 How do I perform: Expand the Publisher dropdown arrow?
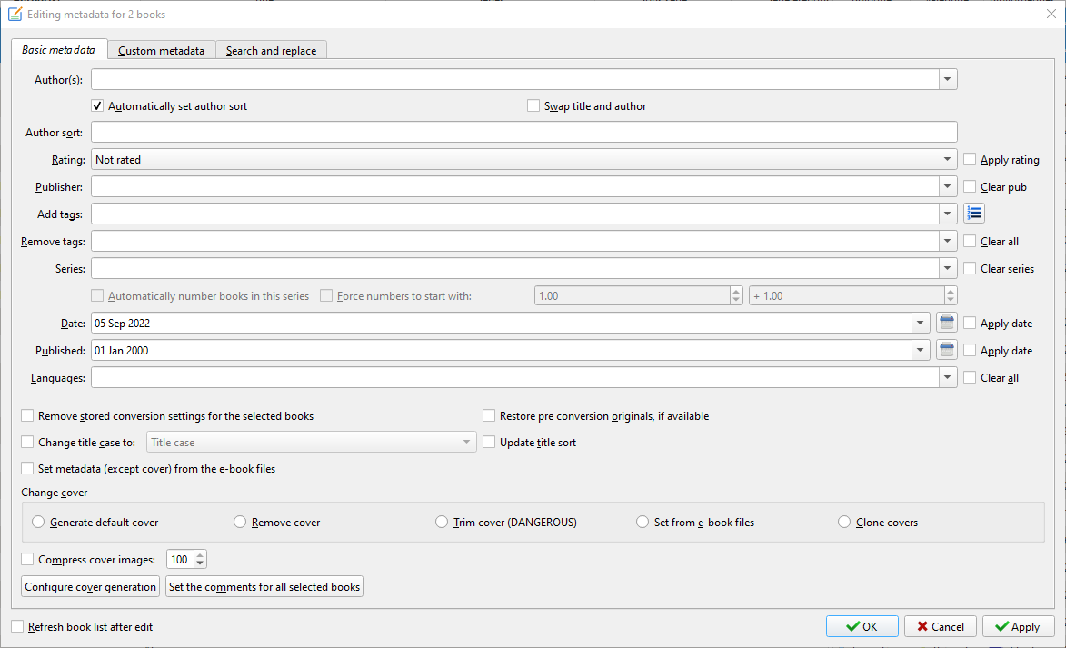(x=948, y=186)
